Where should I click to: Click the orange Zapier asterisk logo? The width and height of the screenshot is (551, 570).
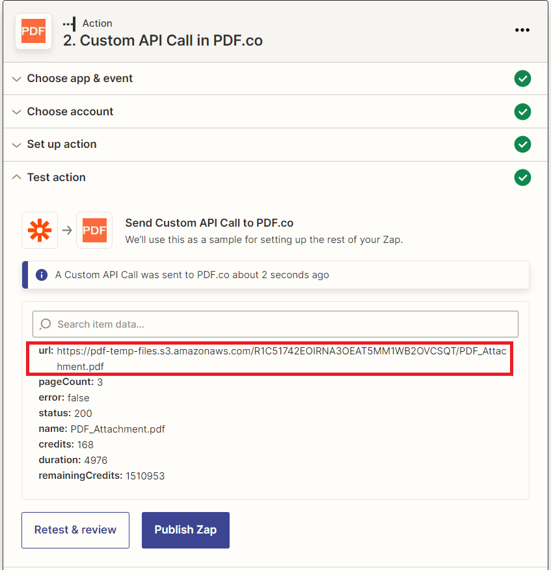coord(40,231)
